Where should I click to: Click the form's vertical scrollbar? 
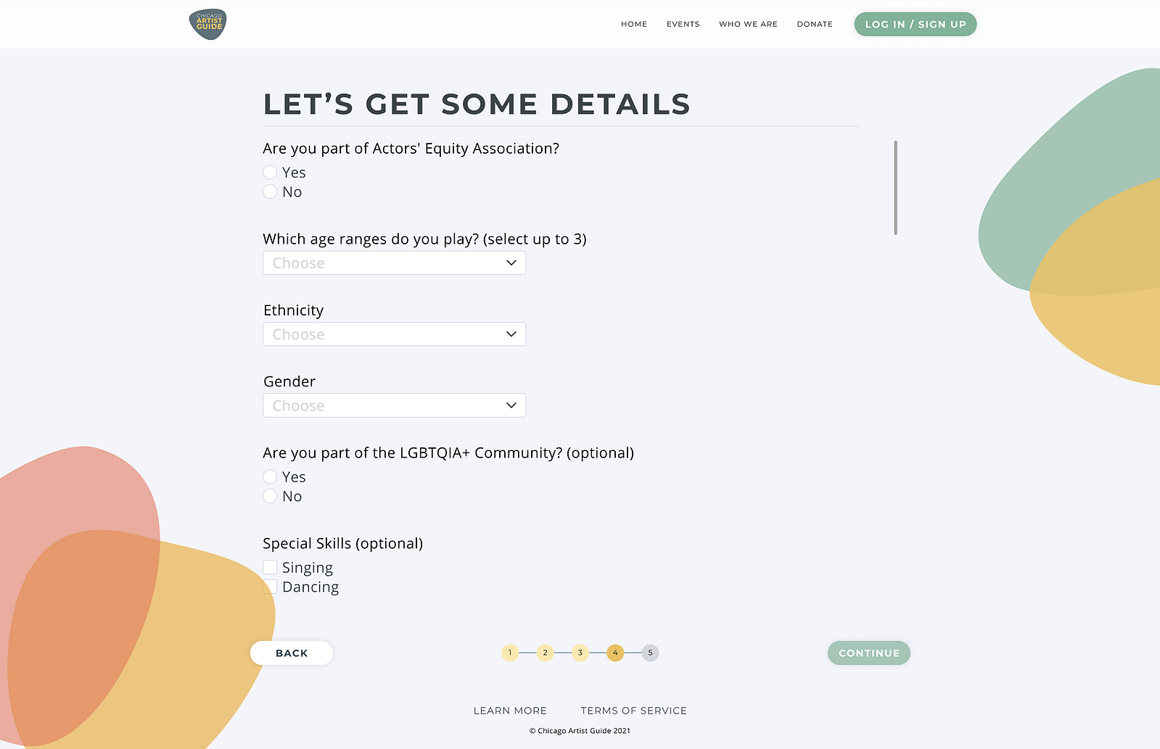click(x=896, y=188)
